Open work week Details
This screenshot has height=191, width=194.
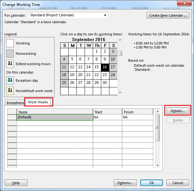click(x=177, y=111)
